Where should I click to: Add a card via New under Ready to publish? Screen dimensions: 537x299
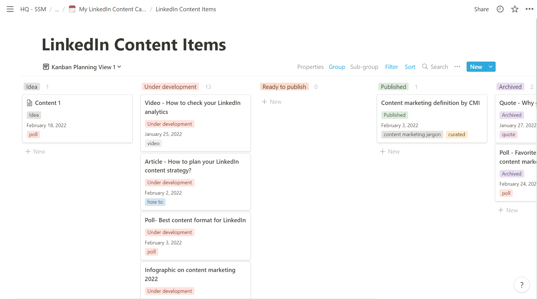(272, 102)
